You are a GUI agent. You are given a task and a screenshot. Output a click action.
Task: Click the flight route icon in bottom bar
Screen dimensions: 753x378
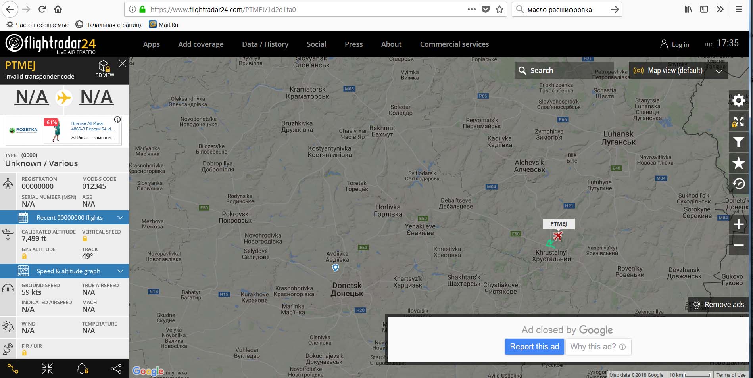coord(13,369)
